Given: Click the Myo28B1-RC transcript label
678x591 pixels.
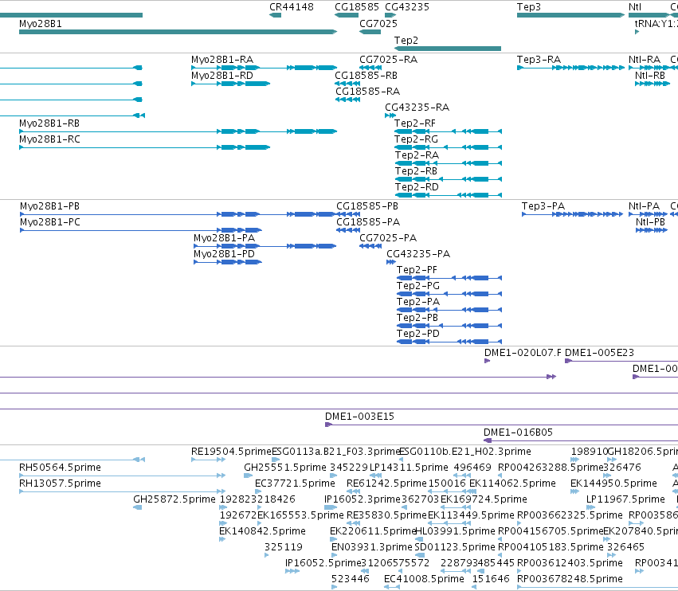Looking at the screenshot, I should (49, 139).
